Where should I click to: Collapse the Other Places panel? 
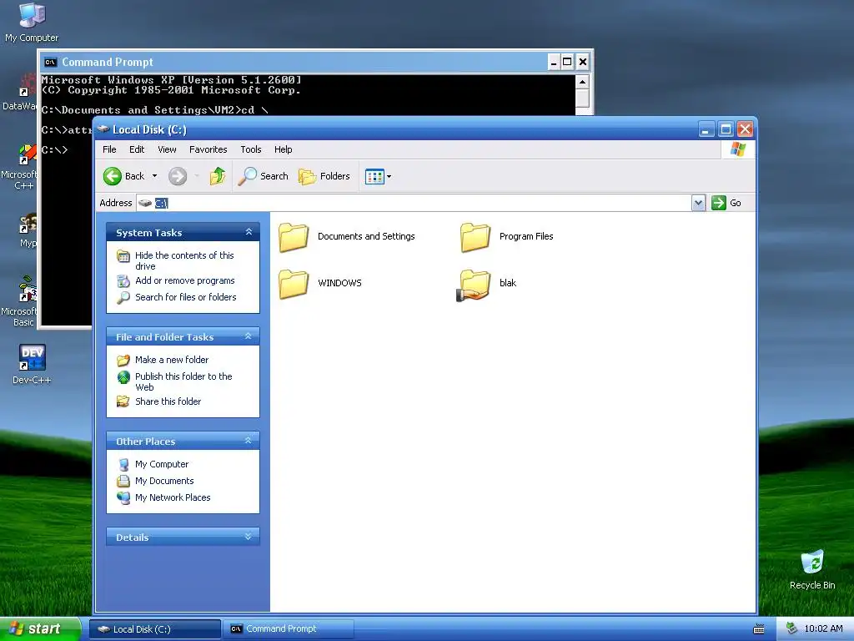click(249, 441)
